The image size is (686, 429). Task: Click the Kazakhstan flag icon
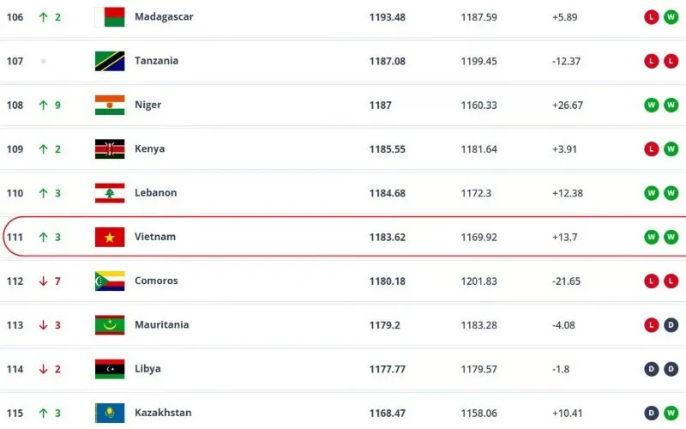110,413
